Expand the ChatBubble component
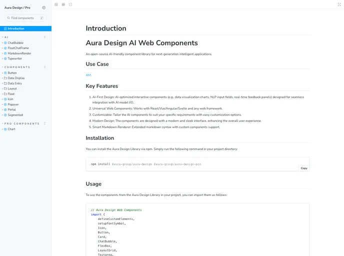Viewport: 344px width, 256px height. pos(15,43)
